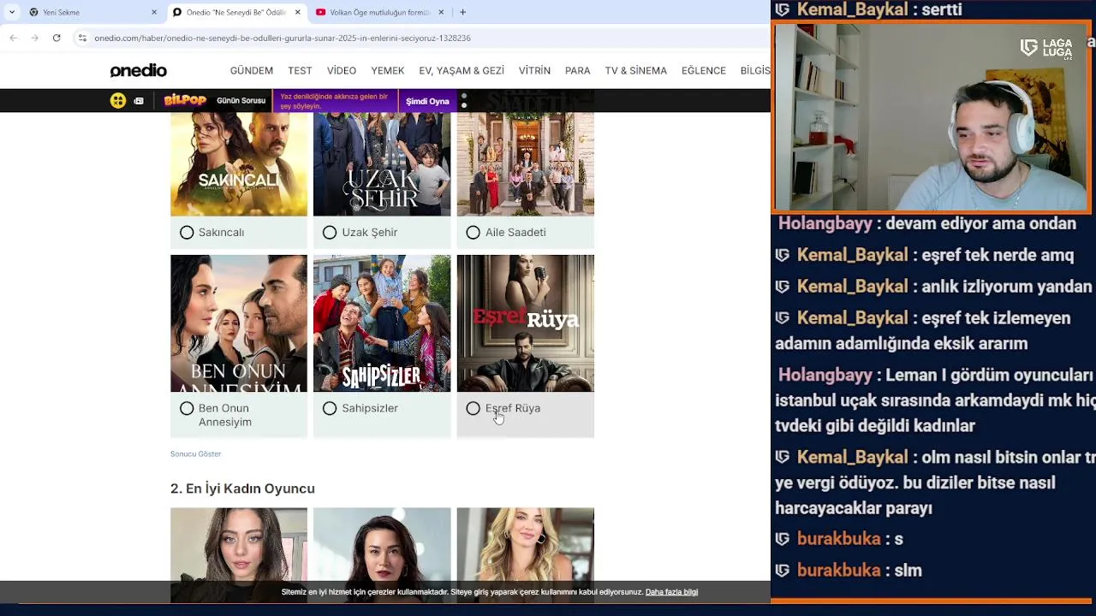Click the Aile Saadeti poster image
Screen dimensions: 1096x616
point(525,163)
